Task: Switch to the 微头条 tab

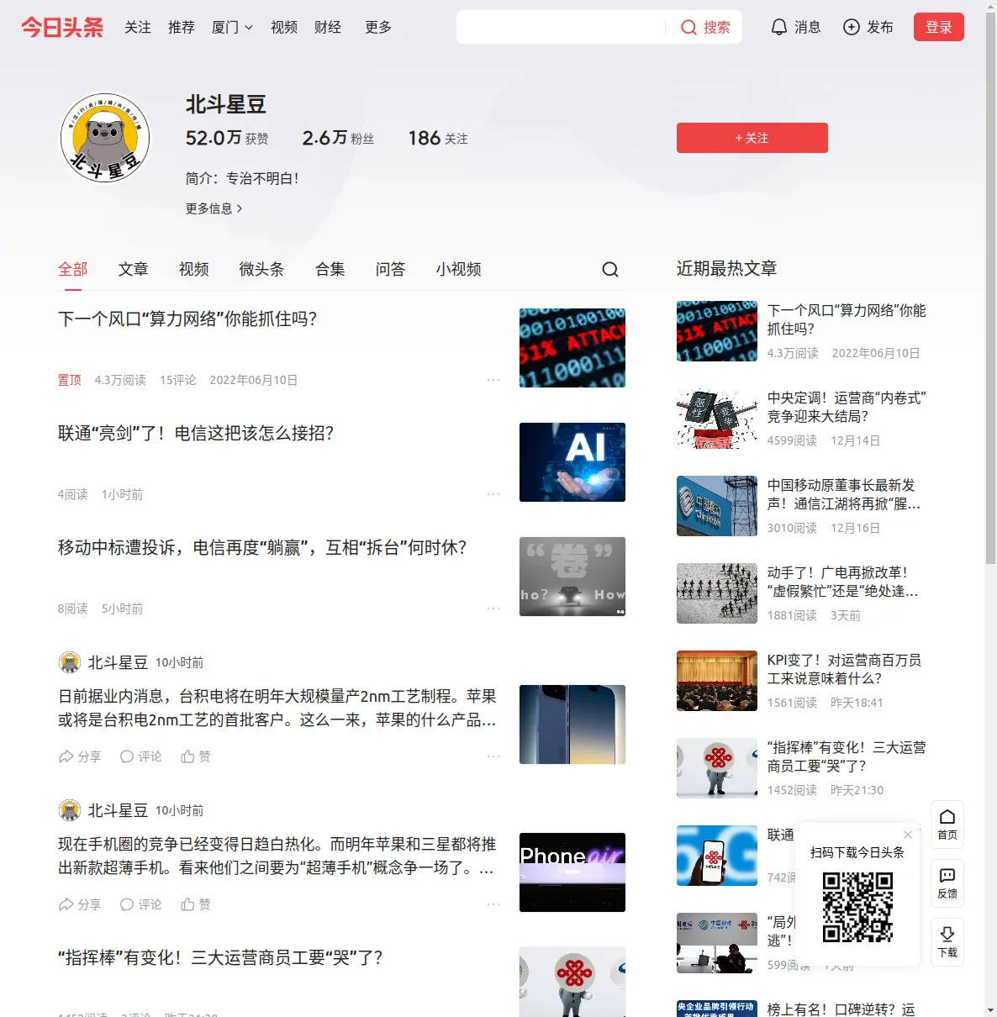Action: click(x=262, y=269)
